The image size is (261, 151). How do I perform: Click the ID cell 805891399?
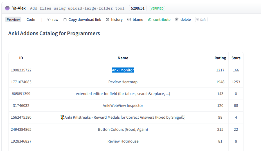21,94
